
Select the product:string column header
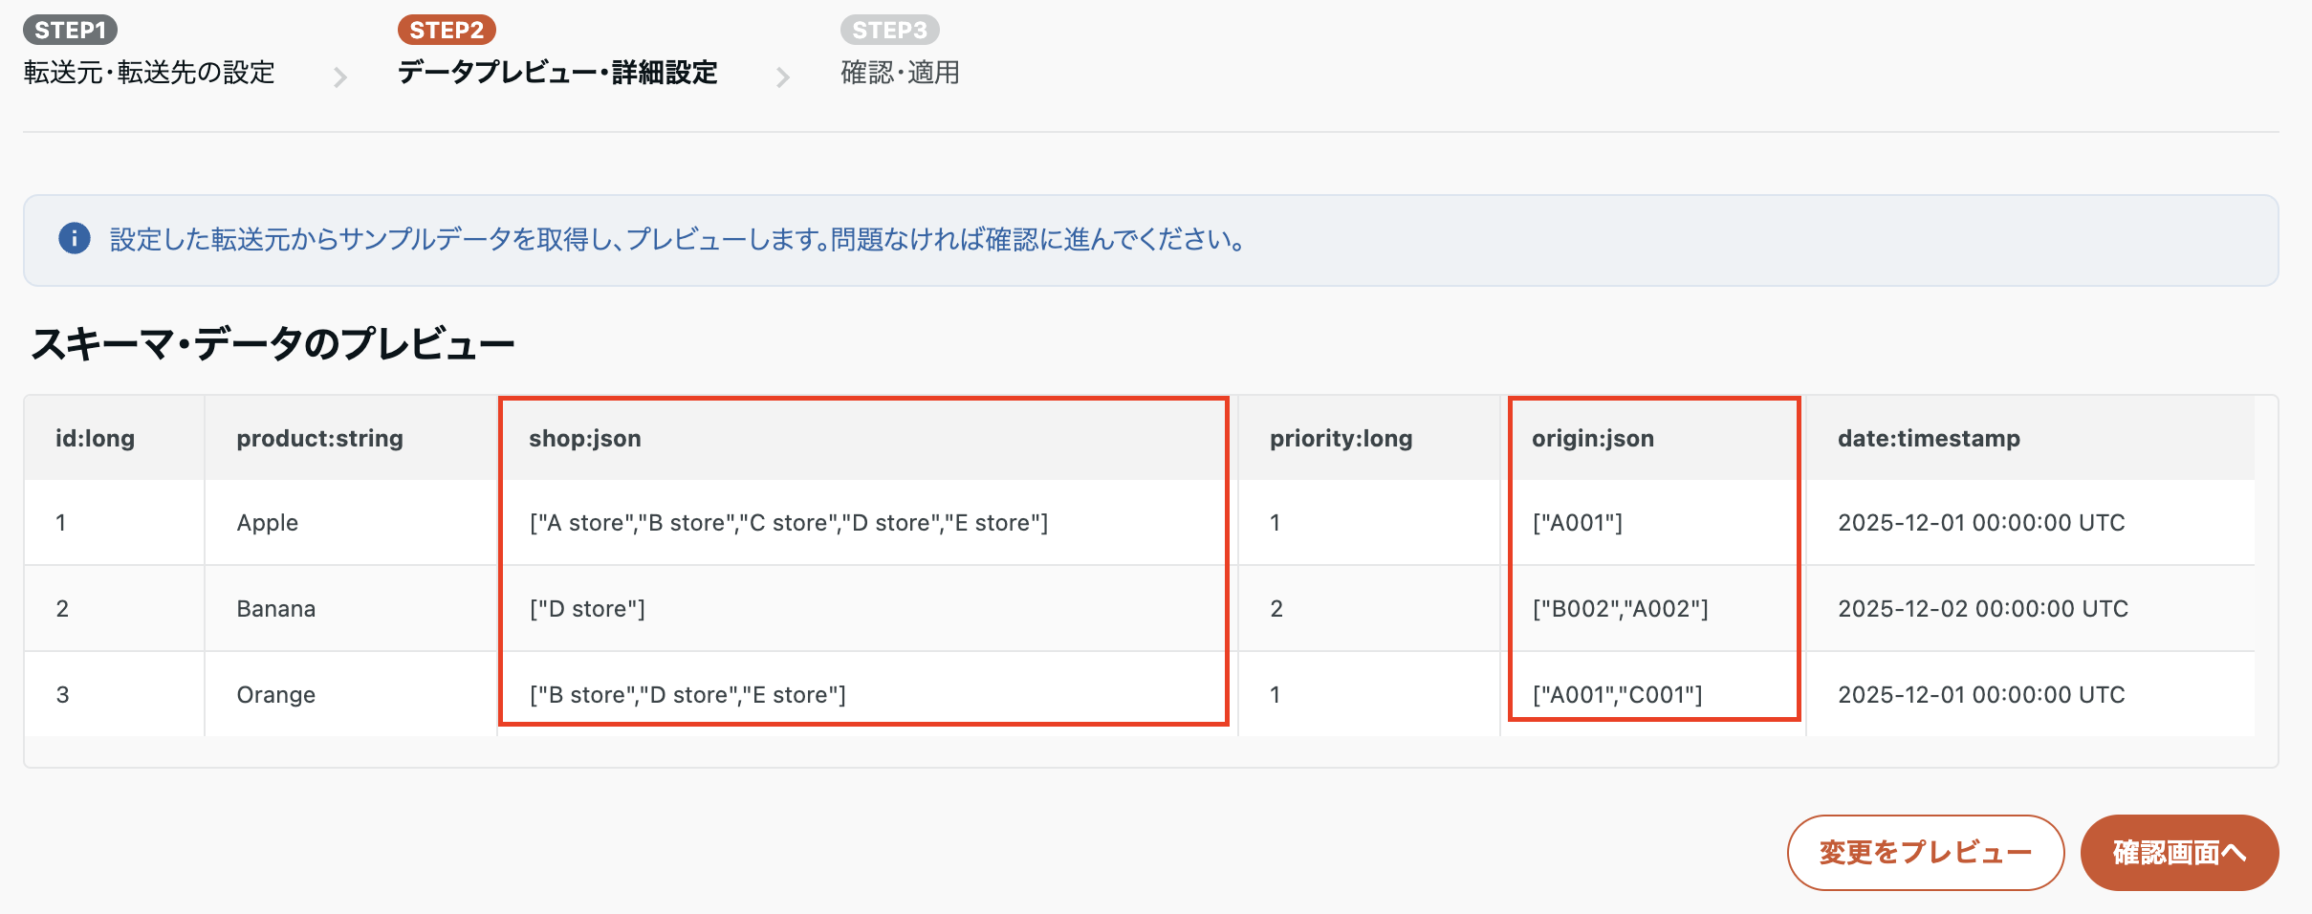(x=319, y=439)
